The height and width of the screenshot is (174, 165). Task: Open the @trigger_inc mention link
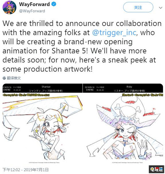114,33
